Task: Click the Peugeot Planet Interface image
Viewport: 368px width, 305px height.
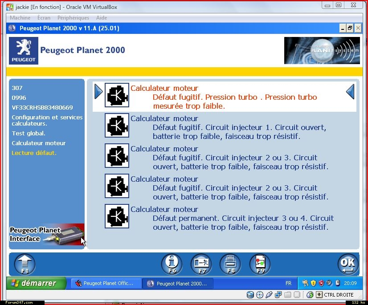Action: 47,235
